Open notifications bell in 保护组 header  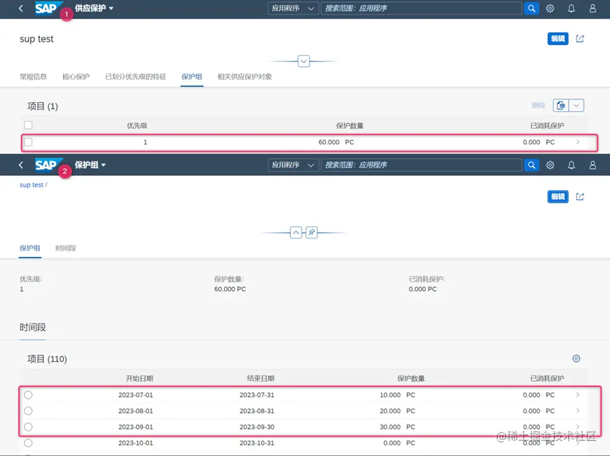pyautogui.click(x=571, y=165)
